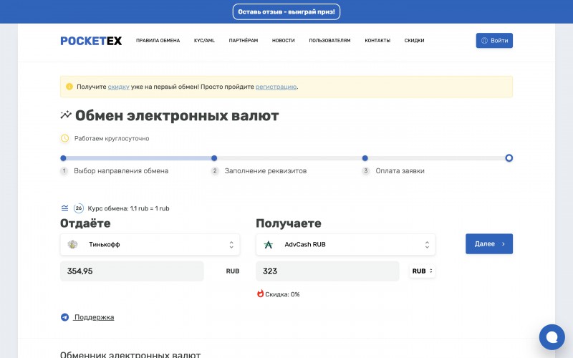Click the final hollow progress circle
Image resolution: width=573 pixels, height=358 pixels.
pos(509,158)
